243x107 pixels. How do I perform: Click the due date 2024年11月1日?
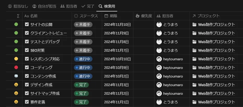(116, 102)
